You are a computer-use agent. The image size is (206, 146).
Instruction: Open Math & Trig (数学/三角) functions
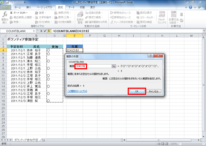(x=63, y=17)
